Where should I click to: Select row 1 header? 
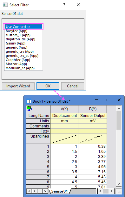38,146
